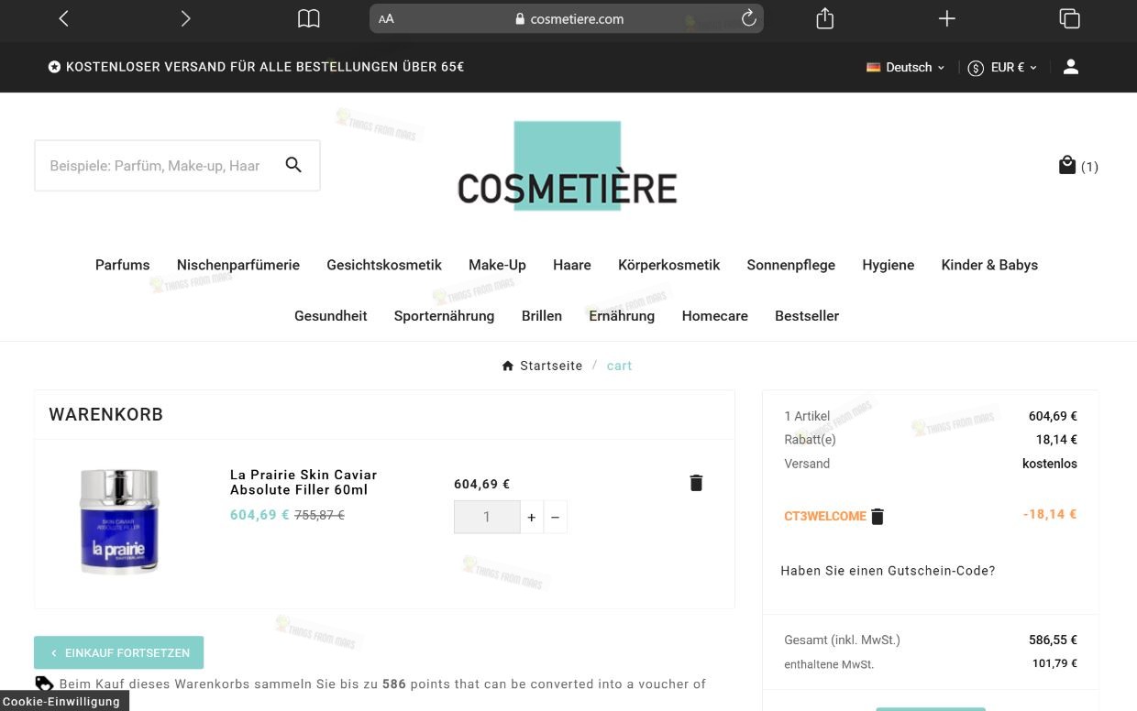Click the -18,14 € discount amount
This screenshot has width=1137, height=711.
[1050, 514]
